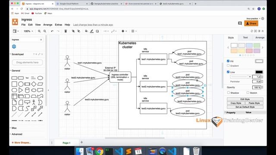
Task: Pick the triangle shape in General
Action: click(x=21, y=90)
